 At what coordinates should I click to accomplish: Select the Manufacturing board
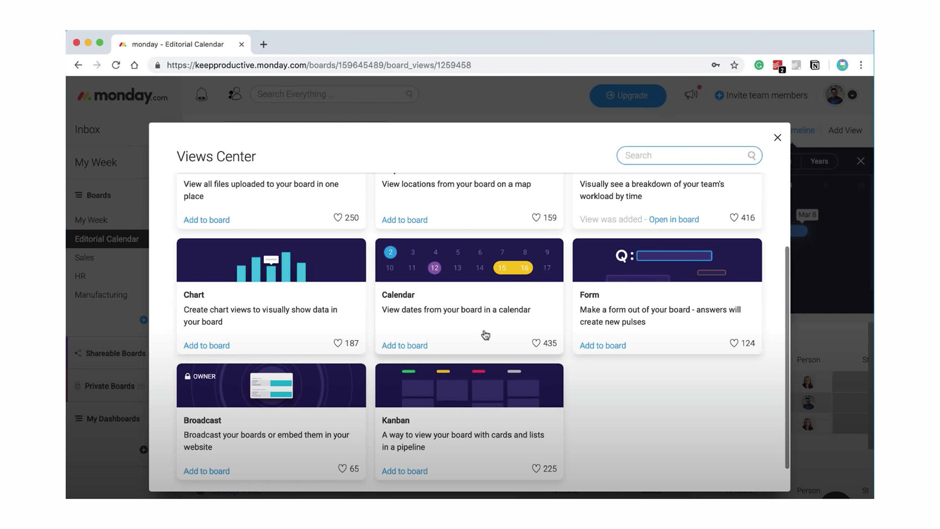101,295
